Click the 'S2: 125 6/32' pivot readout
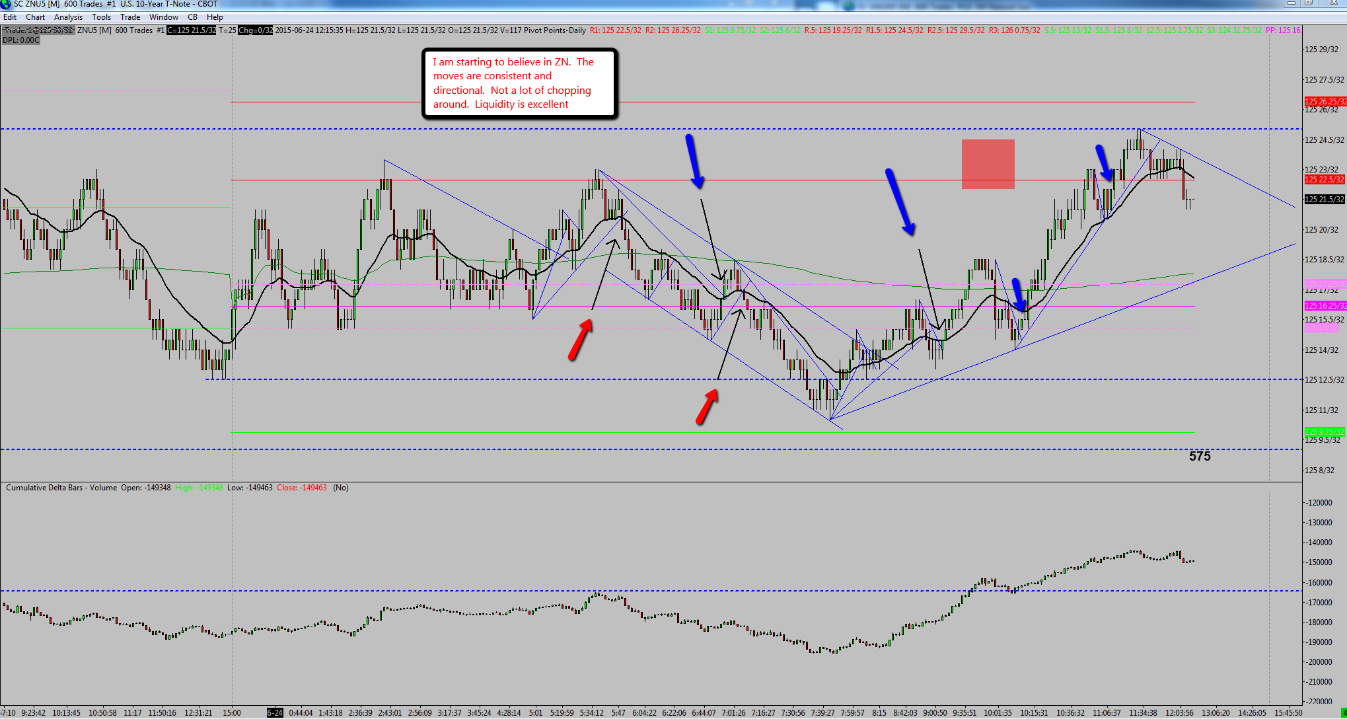 [780, 30]
